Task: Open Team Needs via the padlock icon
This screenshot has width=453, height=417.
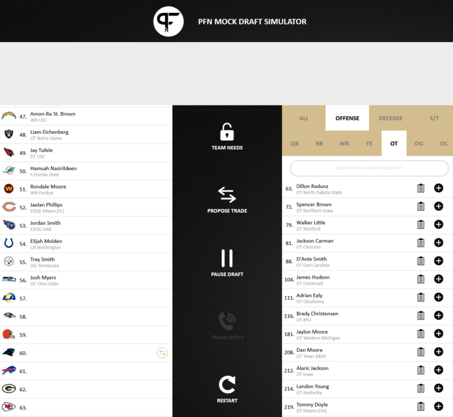Action: pyautogui.click(x=226, y=132)
